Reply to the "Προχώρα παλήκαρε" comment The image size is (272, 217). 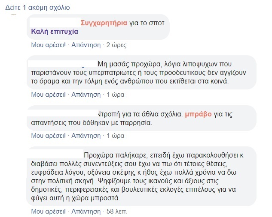pyautogui.click(x=86, y=211)
